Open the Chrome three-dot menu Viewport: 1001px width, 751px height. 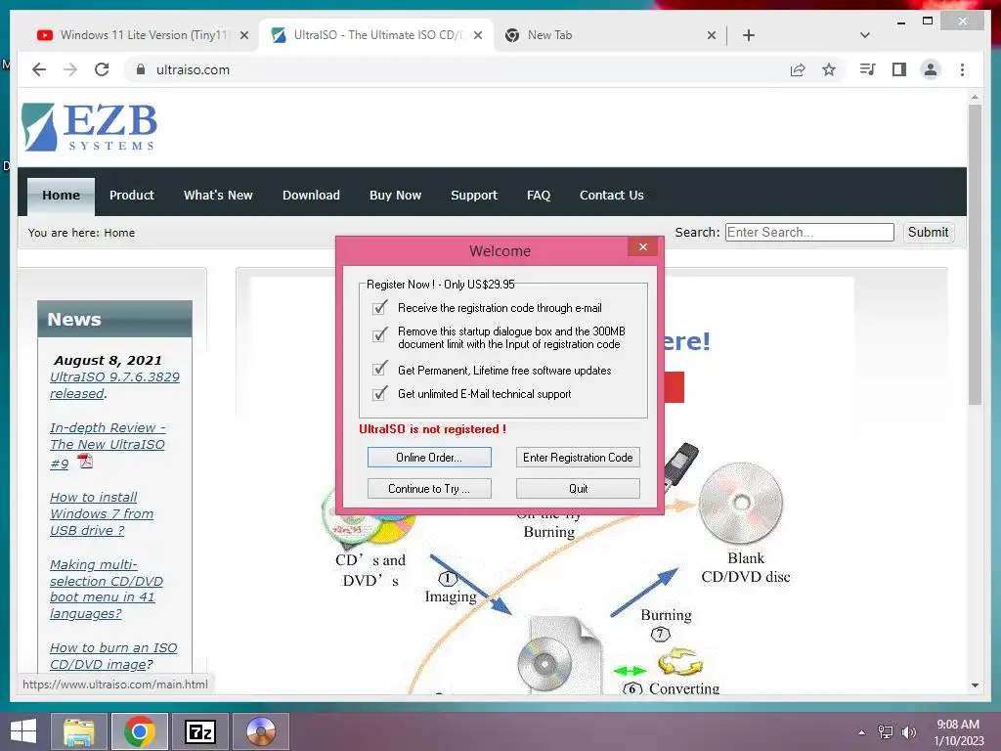[x=962, y=69]
